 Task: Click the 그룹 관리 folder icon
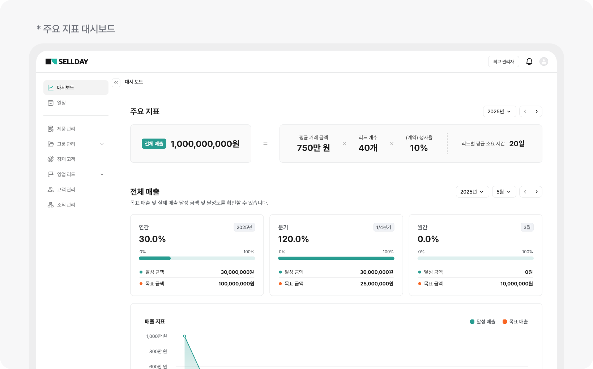coord(51,144)
